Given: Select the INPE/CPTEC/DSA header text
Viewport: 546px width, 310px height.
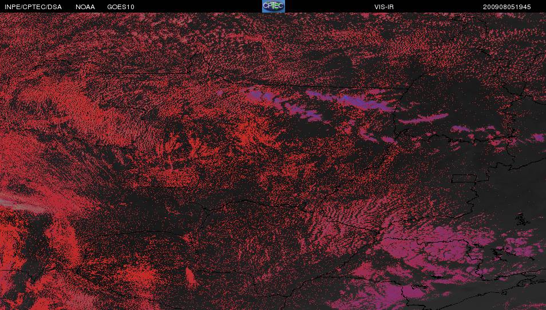Looking at the screenshot, I should (33, 7).
